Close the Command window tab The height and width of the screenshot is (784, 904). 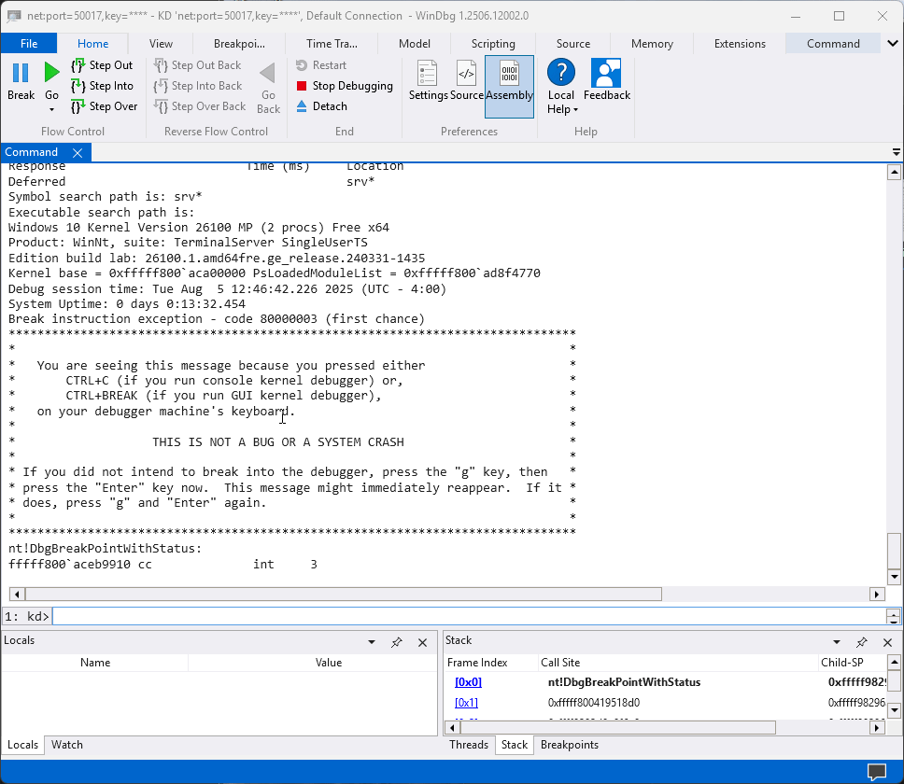click(78, 153)
